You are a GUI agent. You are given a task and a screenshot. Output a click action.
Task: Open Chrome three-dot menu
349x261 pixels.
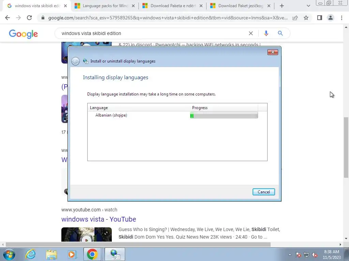(342, 18)
